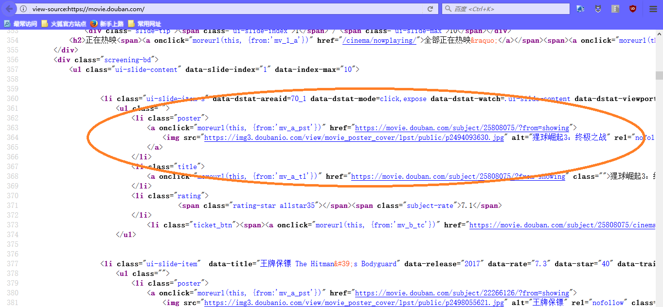The image size is (663, 307).
Task: Open the p2494093630.jpg image link
Action: [354, 137]
